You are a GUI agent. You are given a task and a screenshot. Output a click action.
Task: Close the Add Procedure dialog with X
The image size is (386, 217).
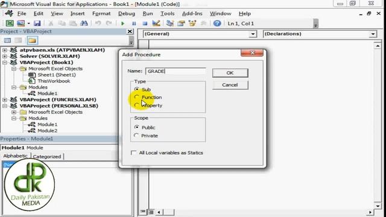252,52
